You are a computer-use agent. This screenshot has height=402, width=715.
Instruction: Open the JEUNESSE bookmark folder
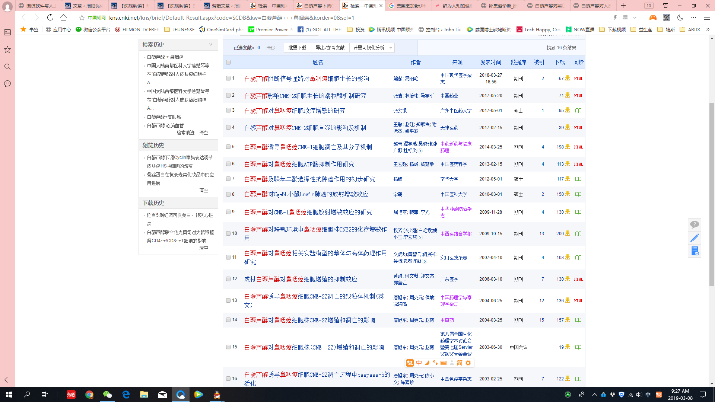179,29
